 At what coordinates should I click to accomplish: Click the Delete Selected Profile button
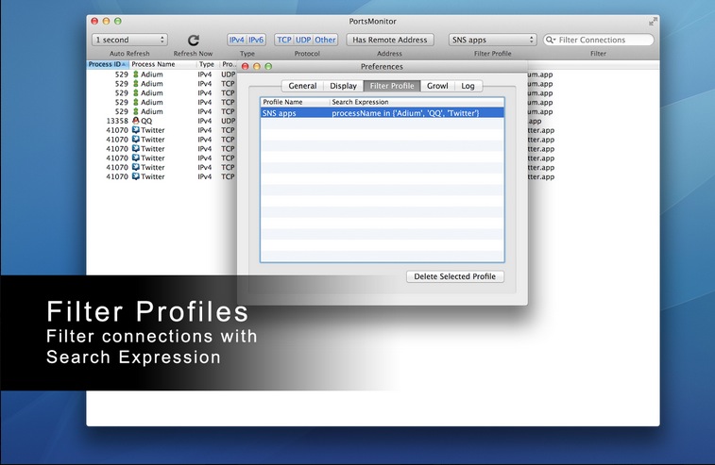point(455,276)
